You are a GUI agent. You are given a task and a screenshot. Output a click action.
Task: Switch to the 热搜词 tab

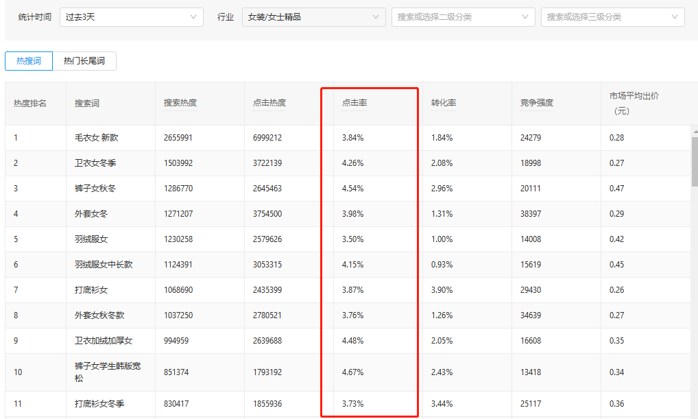coord(29,61)
